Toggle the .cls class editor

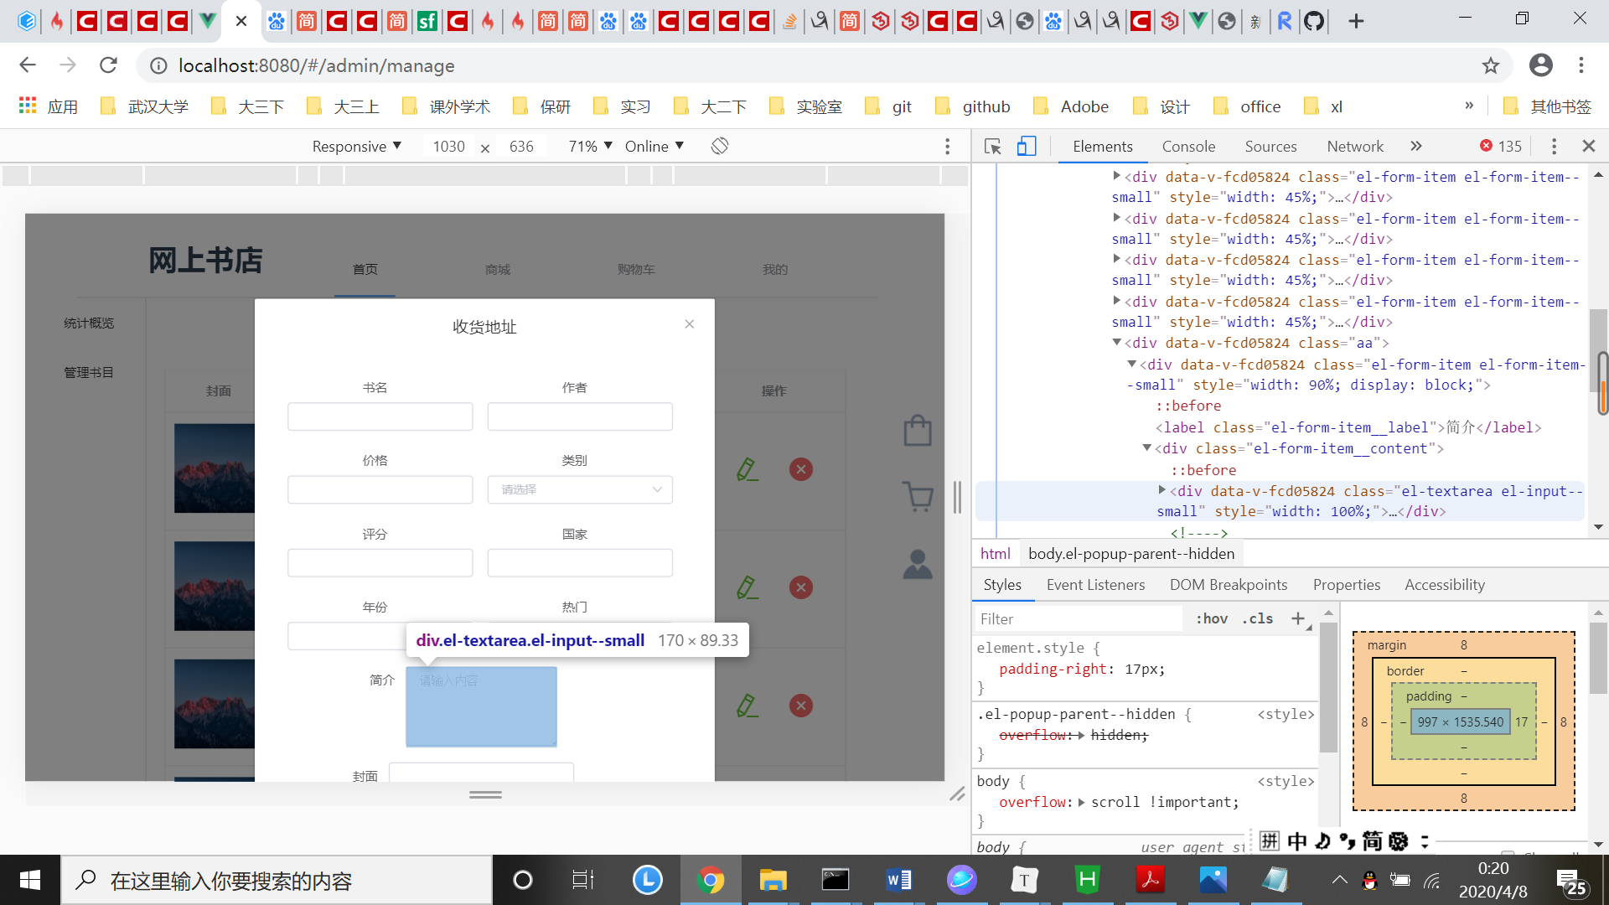[x=1257, y=618]
